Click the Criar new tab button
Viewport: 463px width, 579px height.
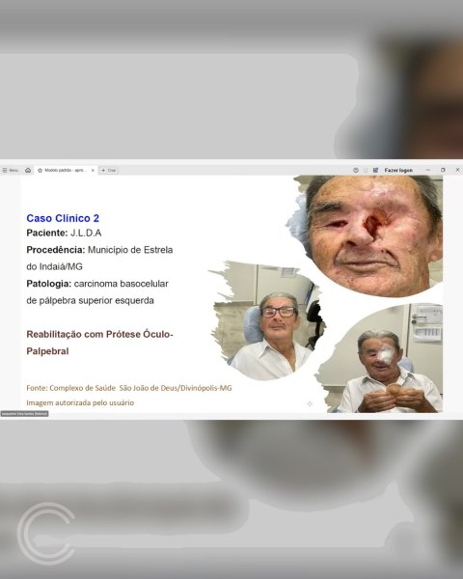(109, 170)
